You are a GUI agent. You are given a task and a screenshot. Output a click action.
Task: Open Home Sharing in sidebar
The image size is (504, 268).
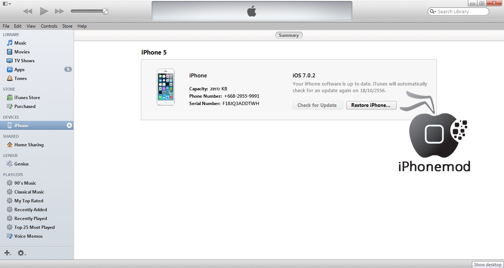29,145
